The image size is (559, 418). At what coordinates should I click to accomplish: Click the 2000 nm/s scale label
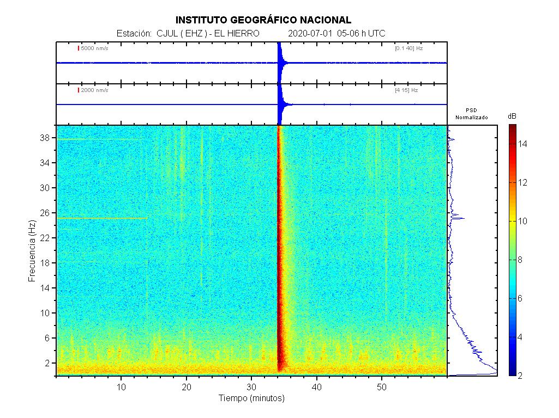(x=94, y=90)
